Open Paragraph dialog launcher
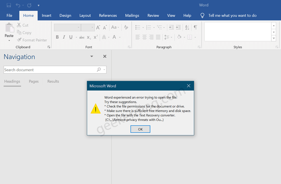Screen dimensions: 281x184 click(x=199, y=47)
